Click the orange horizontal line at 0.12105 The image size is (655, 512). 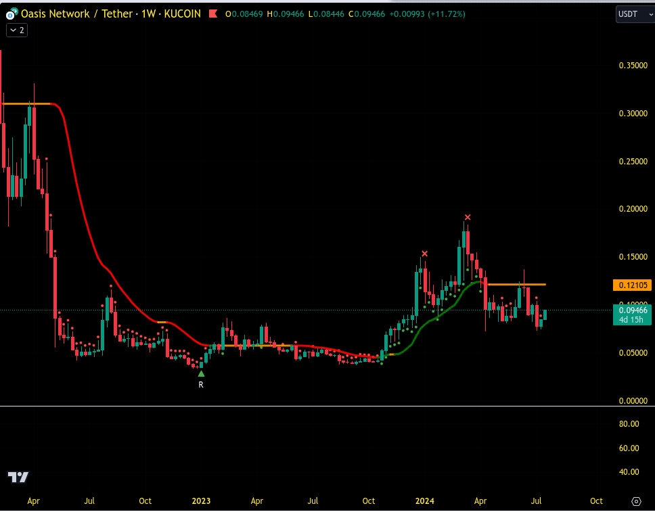pos(516,284)
